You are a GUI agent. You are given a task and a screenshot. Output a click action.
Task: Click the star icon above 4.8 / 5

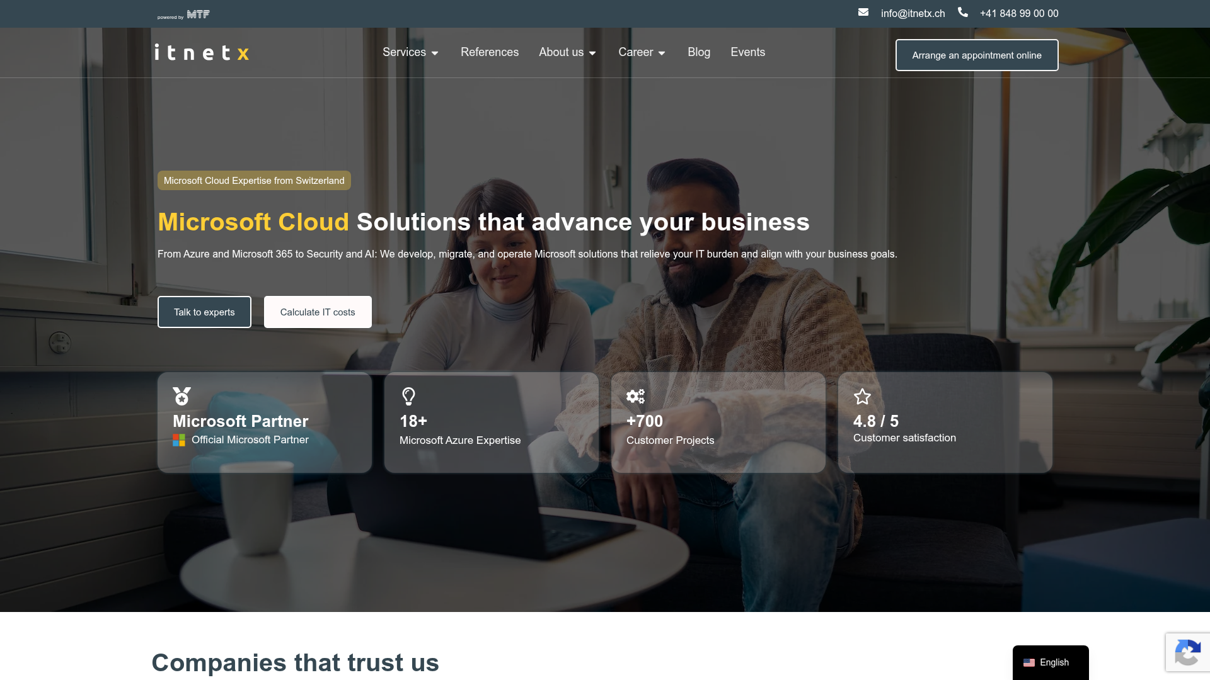862,397
